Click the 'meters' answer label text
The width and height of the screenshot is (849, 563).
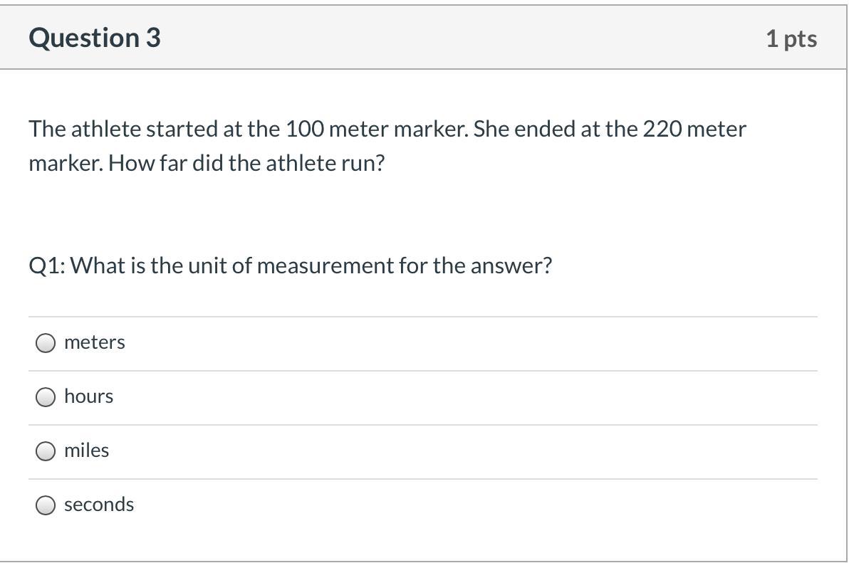coord(94,342)
